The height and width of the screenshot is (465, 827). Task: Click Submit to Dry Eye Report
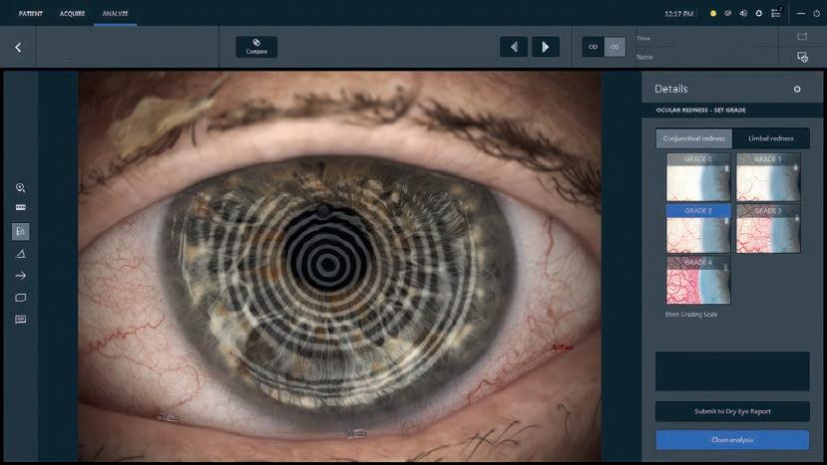(732, 411)
